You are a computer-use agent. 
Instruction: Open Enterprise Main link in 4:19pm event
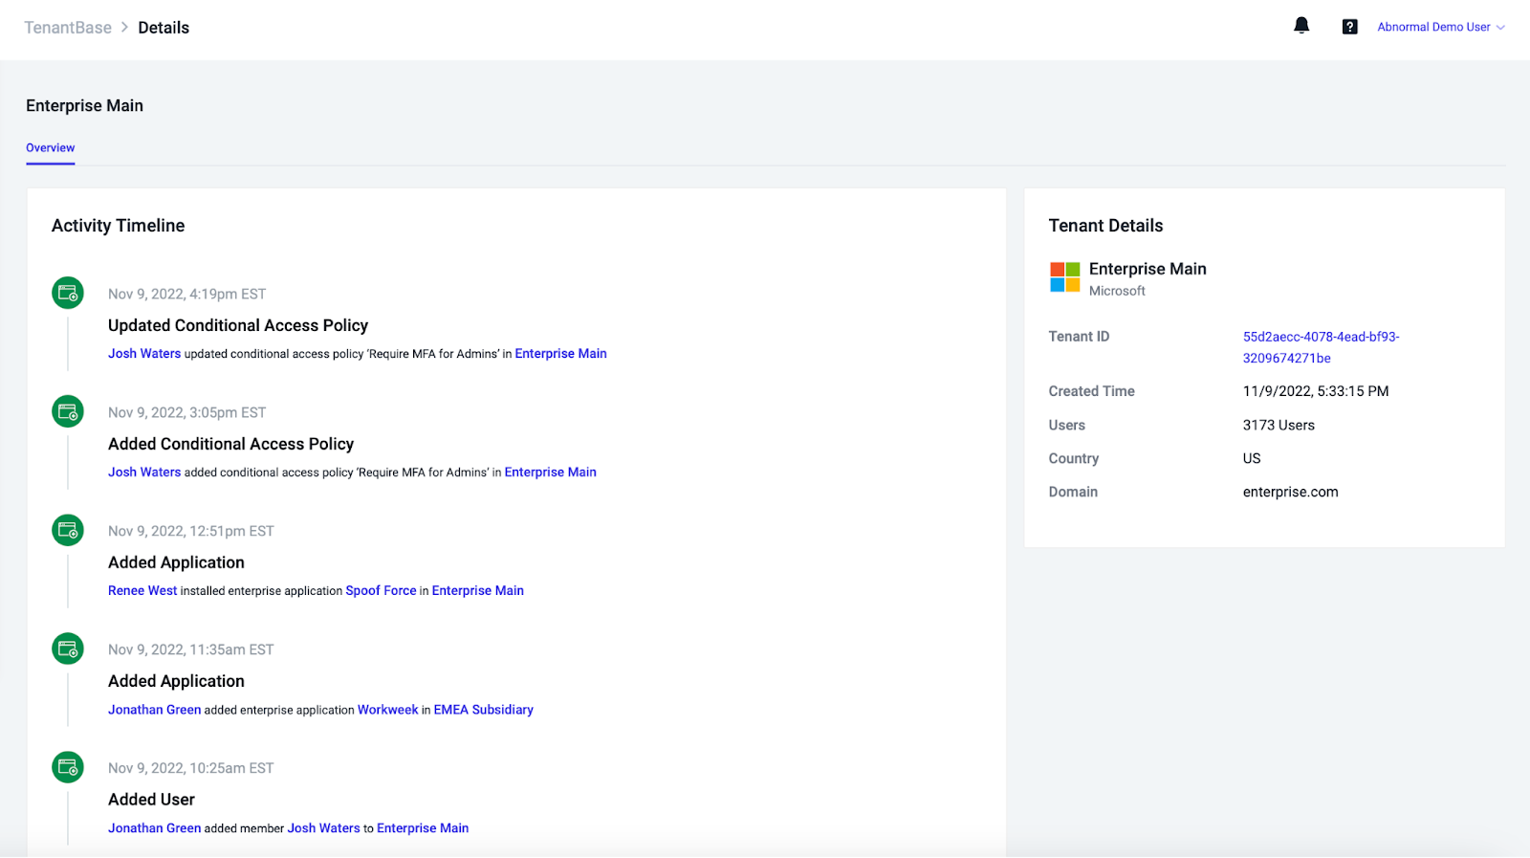[x=560, y=354]
